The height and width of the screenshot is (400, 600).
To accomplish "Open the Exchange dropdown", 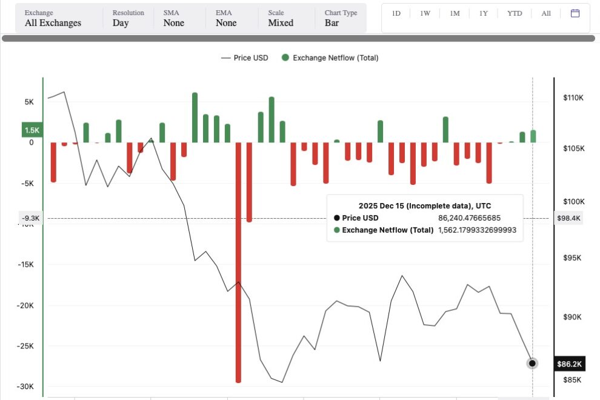I will [x=53, y=18].
